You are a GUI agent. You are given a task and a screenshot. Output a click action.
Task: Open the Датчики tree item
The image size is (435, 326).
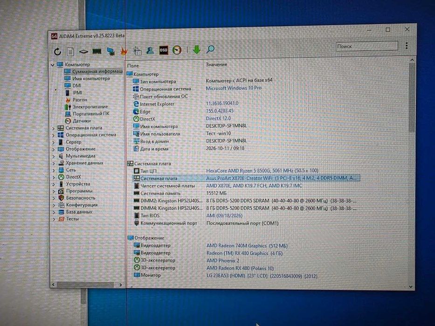(78, 121)
